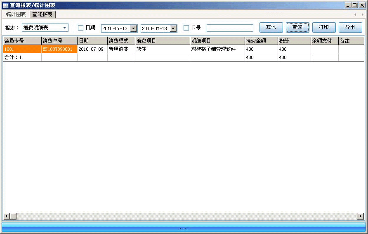Run the 查询 button
The width and height of the screenshot is (368, 234).
click(297, 28)
